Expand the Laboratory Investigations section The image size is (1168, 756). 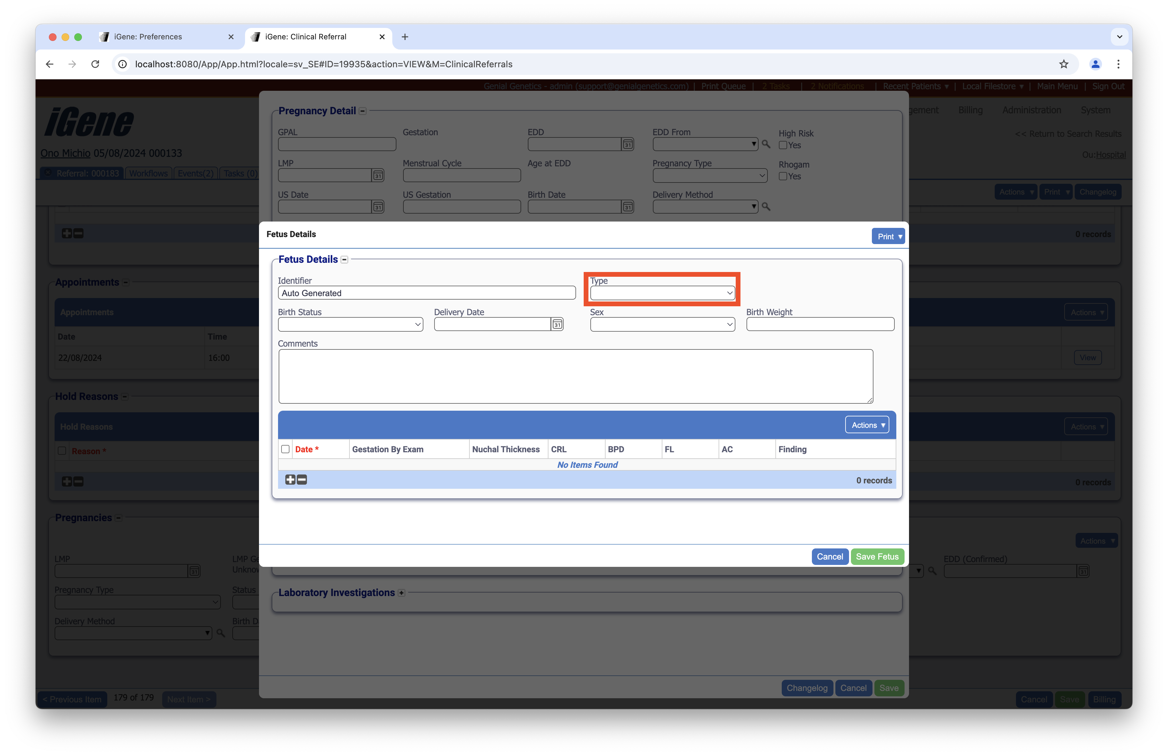[x=401, y=593]
